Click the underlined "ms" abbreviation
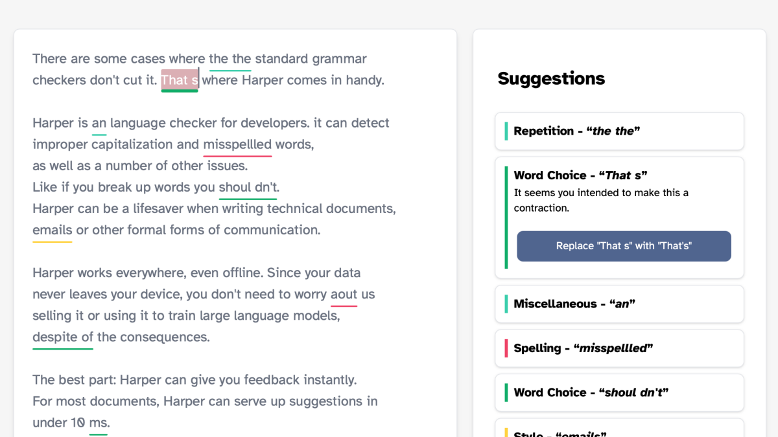The width and height of the screenshot is (778, 437). pyautogui.click(x=99, y=423)
